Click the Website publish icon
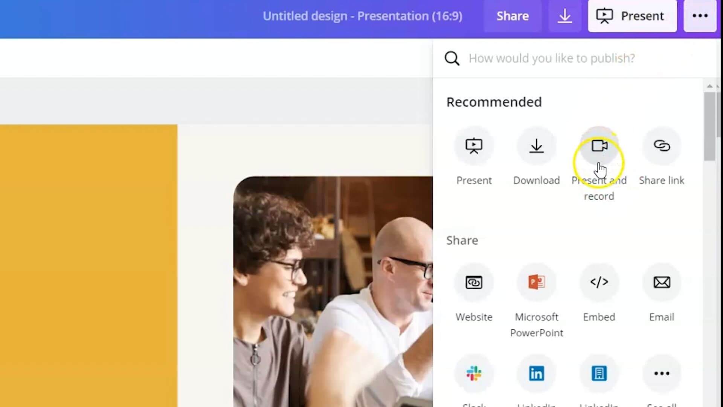 [474, 282]
